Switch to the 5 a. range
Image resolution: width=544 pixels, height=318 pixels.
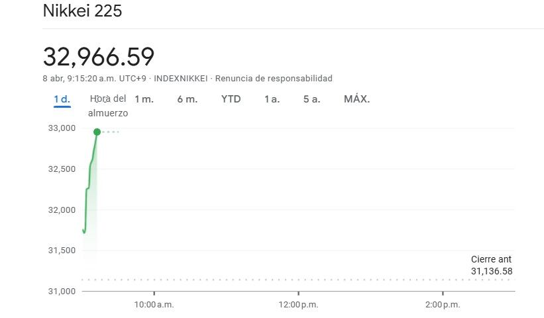coord(311,99)
